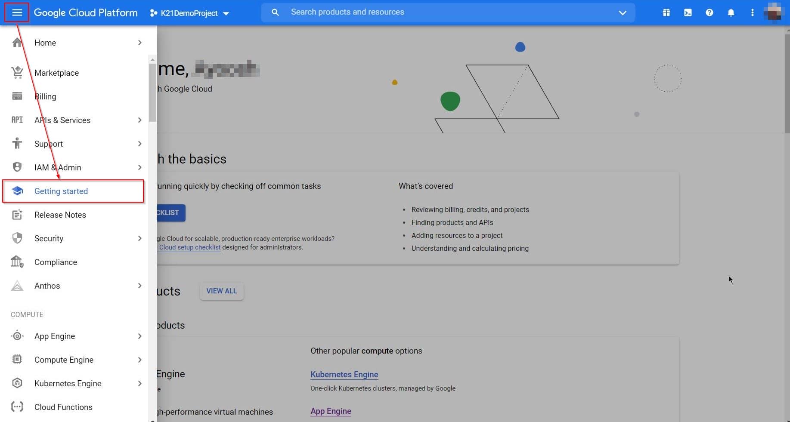Open the notifications bell

(731, 12)
